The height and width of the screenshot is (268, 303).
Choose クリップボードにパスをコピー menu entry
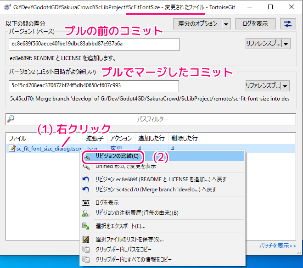coord(163,250)
